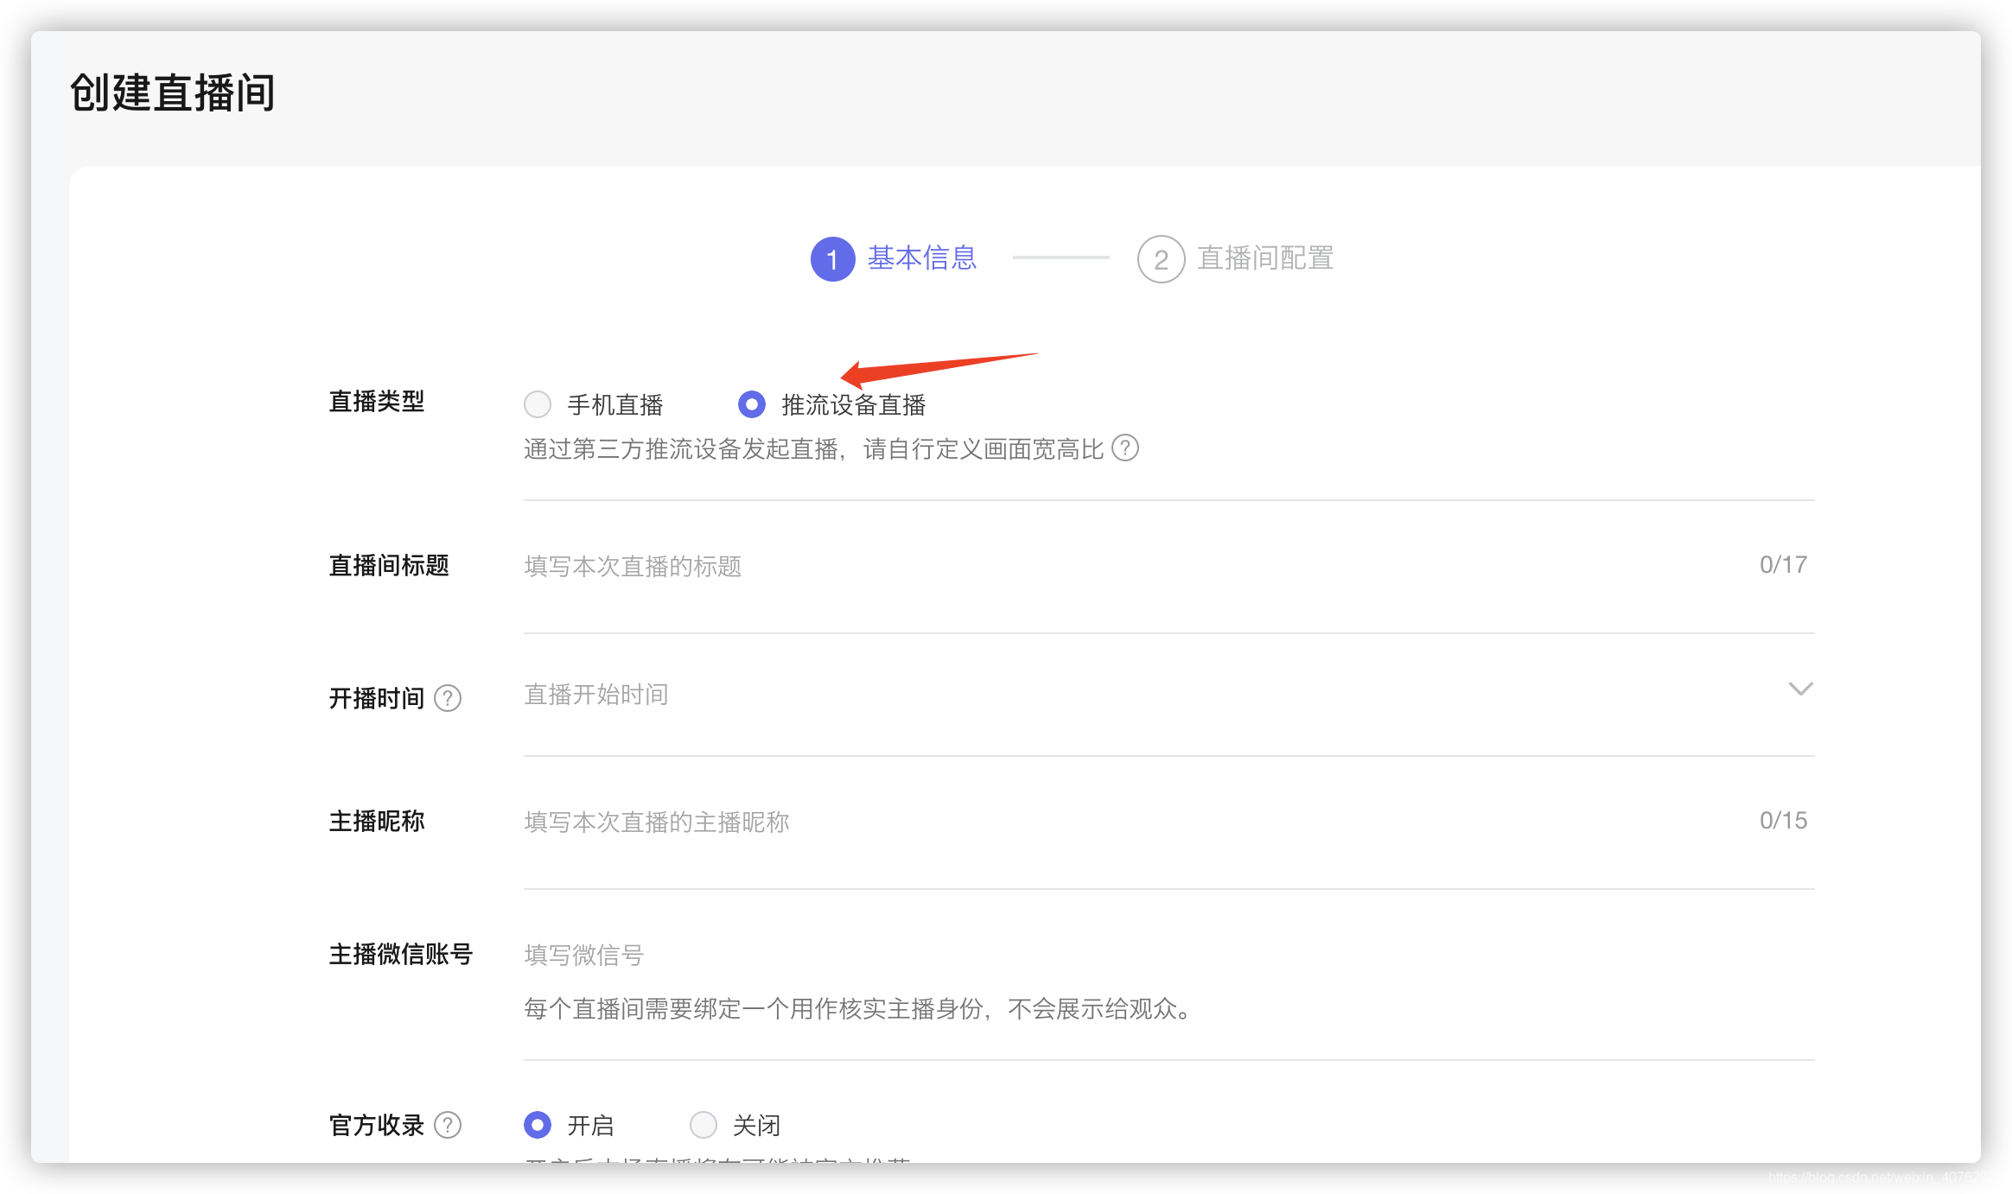Viewport: 2012px width, 1194px height.
Task: Click help icon next to 官方收录
Action: click(x=448, y=1125)
